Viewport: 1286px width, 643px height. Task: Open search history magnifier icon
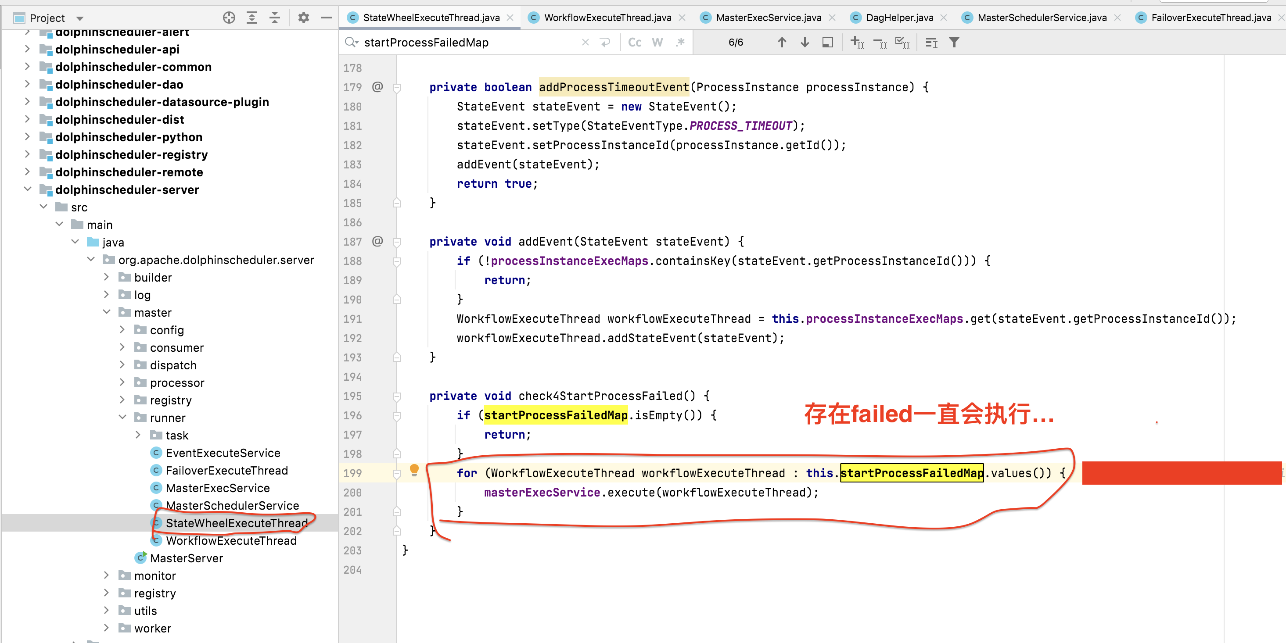point(352,43)
